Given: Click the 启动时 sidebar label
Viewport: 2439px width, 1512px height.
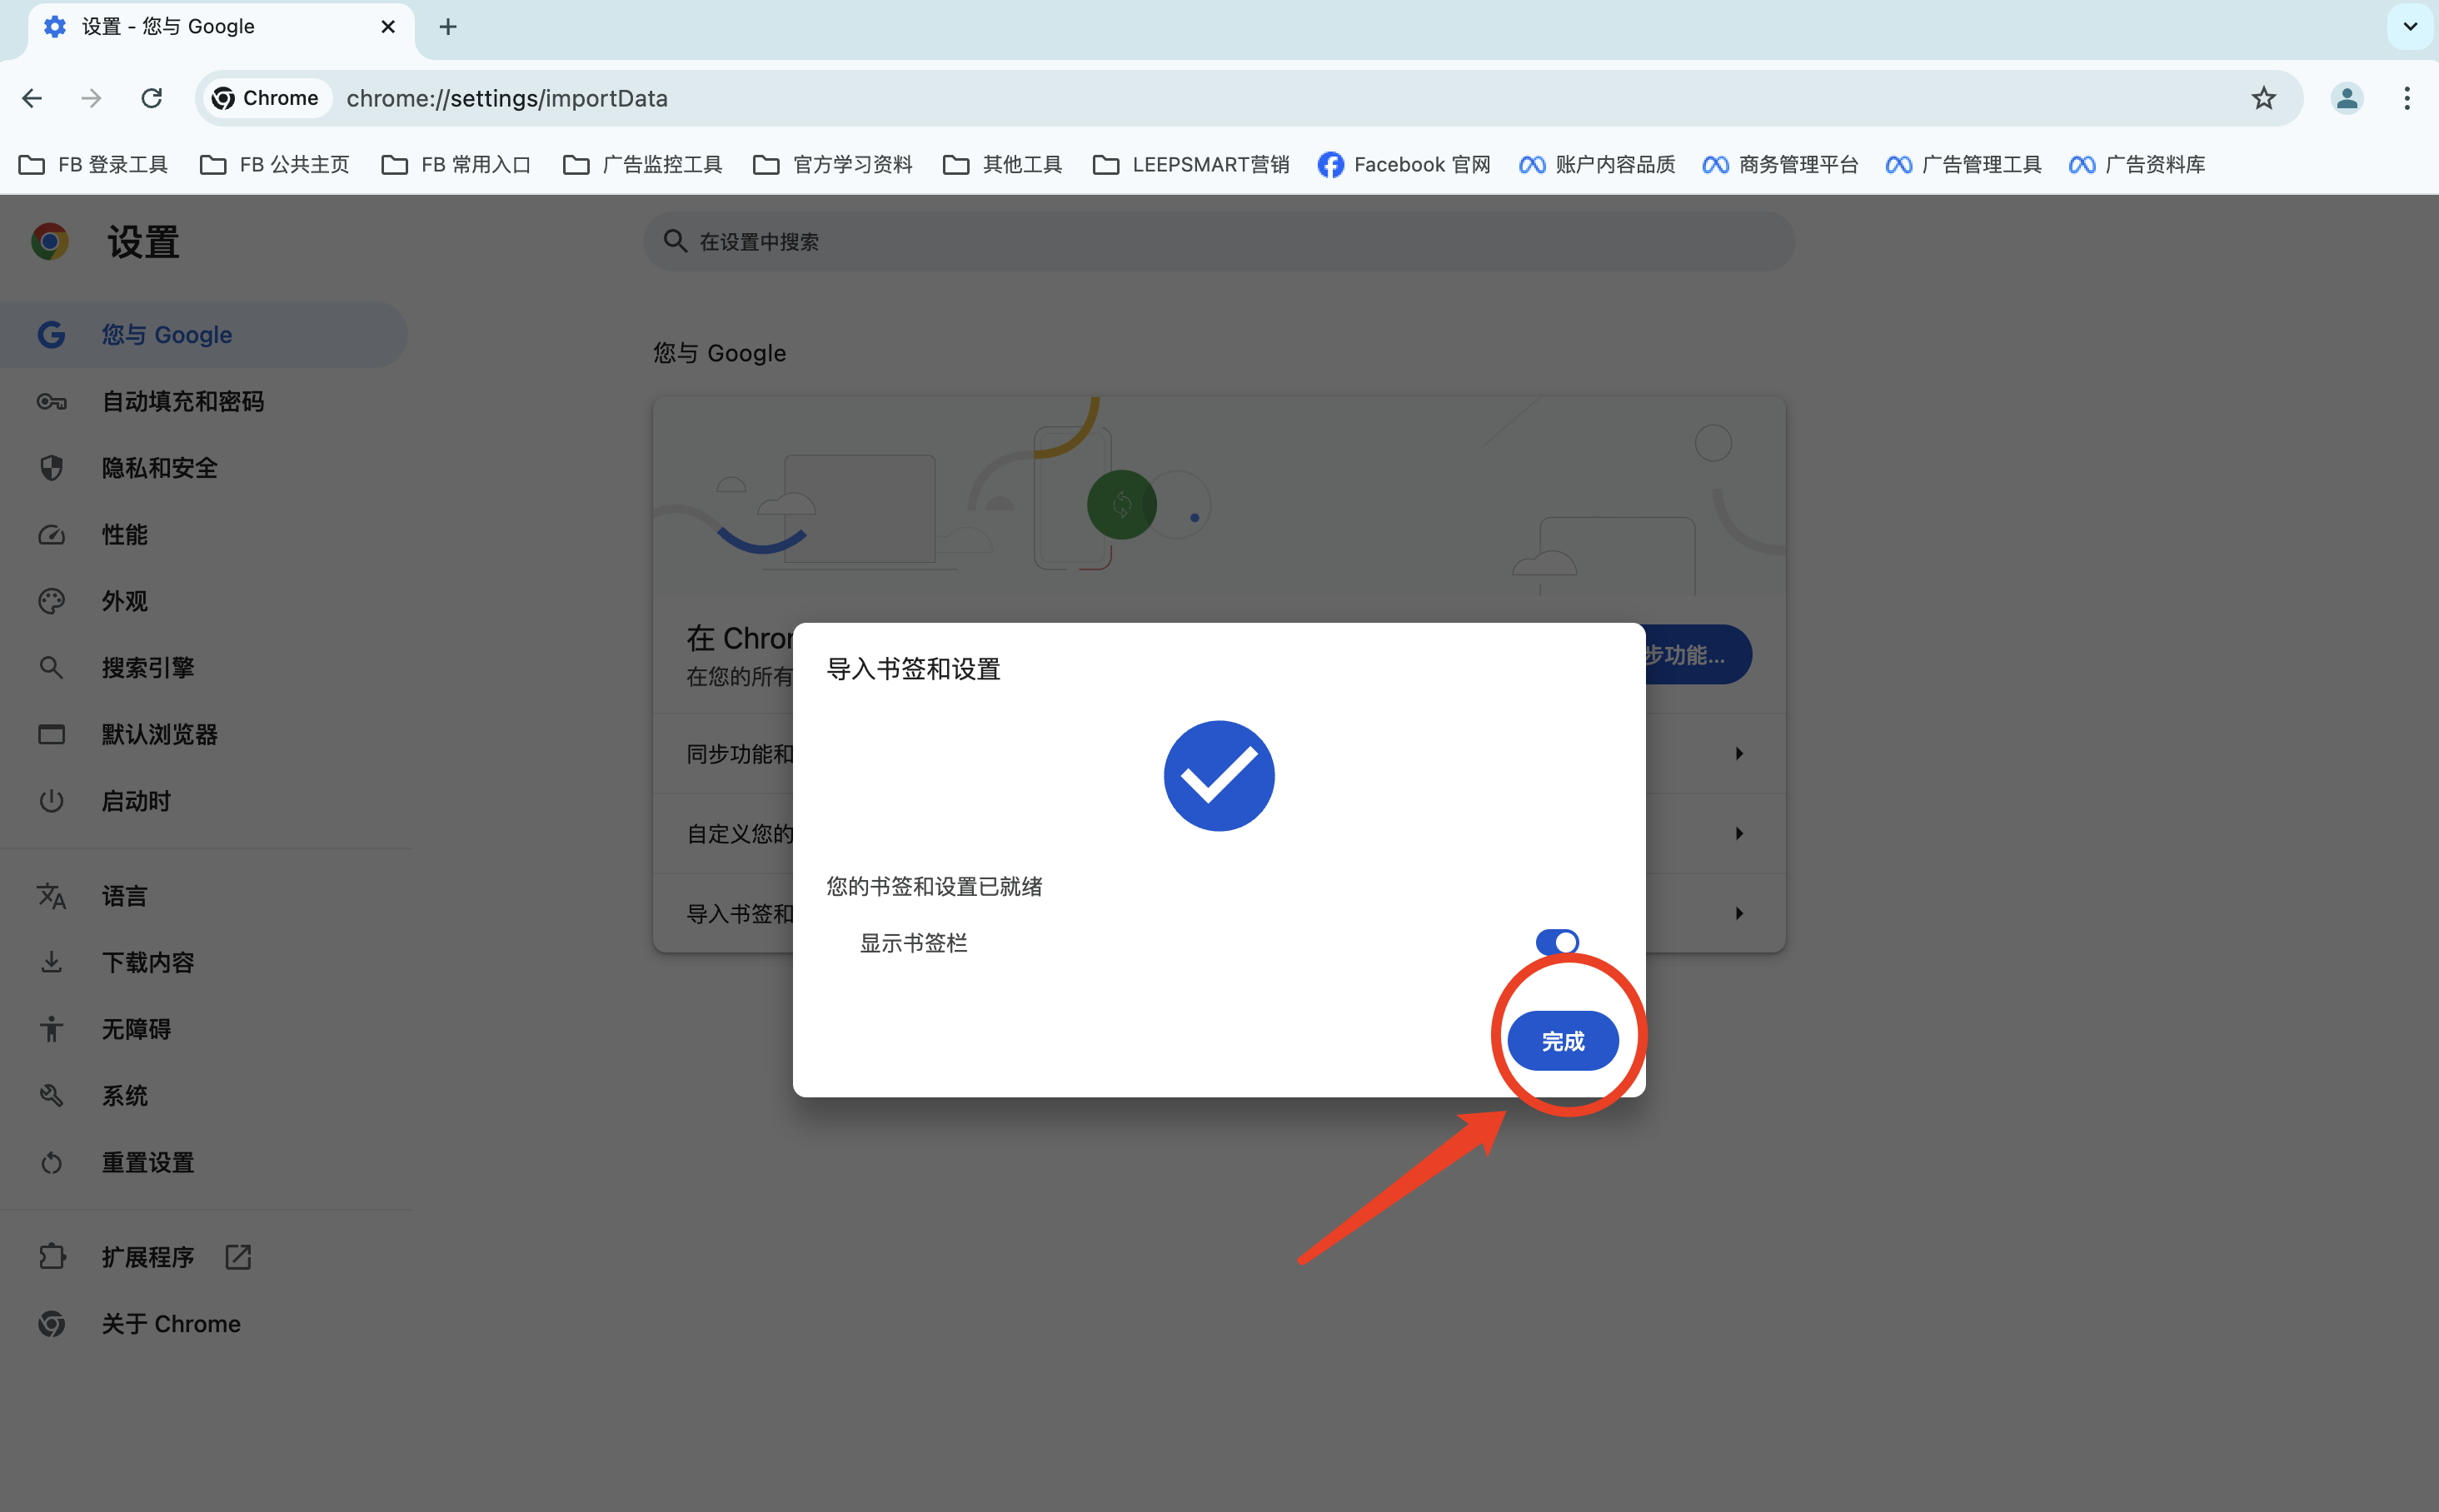Looking at the screenshot, I should click(136, 801).
